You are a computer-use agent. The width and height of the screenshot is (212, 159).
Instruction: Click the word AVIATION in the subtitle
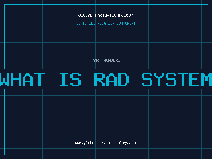(x=106, y=23)
